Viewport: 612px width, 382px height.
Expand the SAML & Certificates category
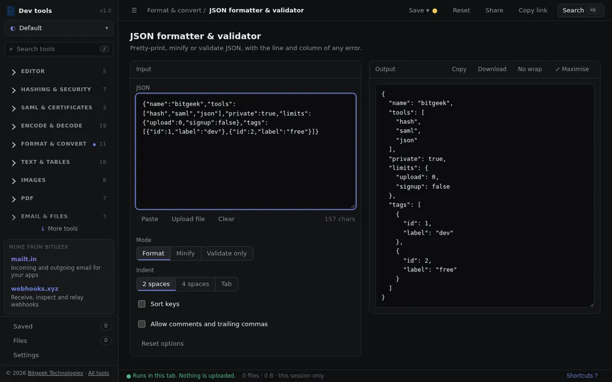(x=59, y=108)
